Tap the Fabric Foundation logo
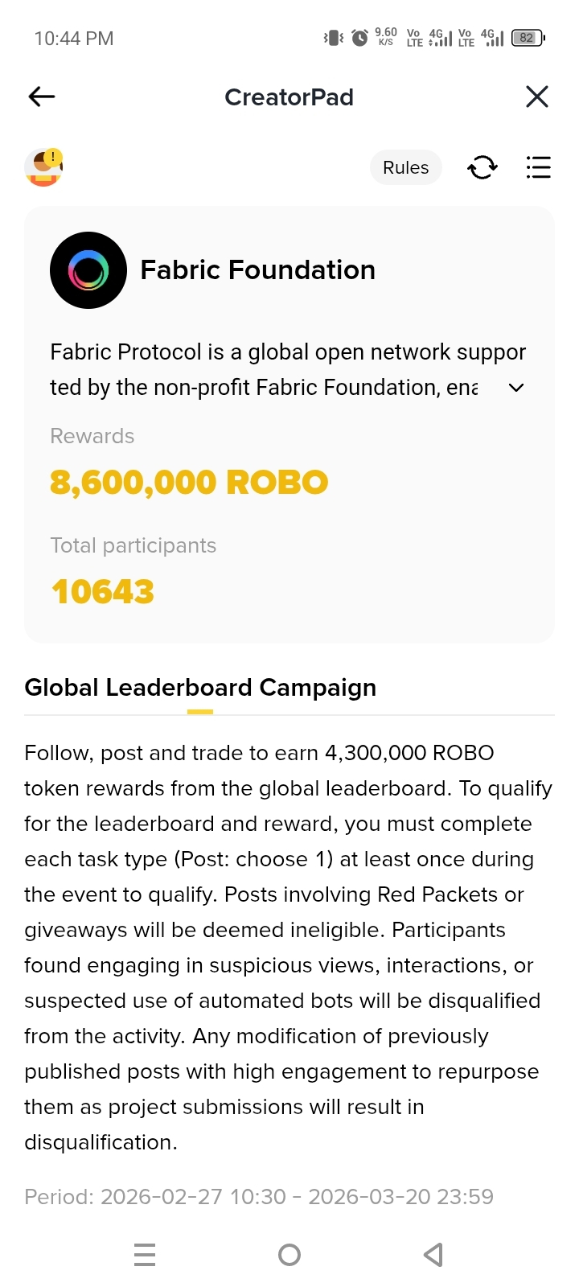 tap(88, 270)
